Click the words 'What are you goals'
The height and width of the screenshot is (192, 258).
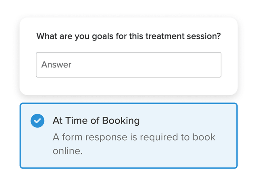(x=71, y=36)
